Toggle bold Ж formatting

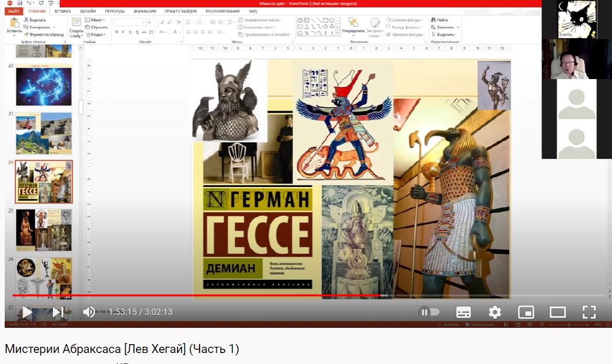click(x=116, y=32)
